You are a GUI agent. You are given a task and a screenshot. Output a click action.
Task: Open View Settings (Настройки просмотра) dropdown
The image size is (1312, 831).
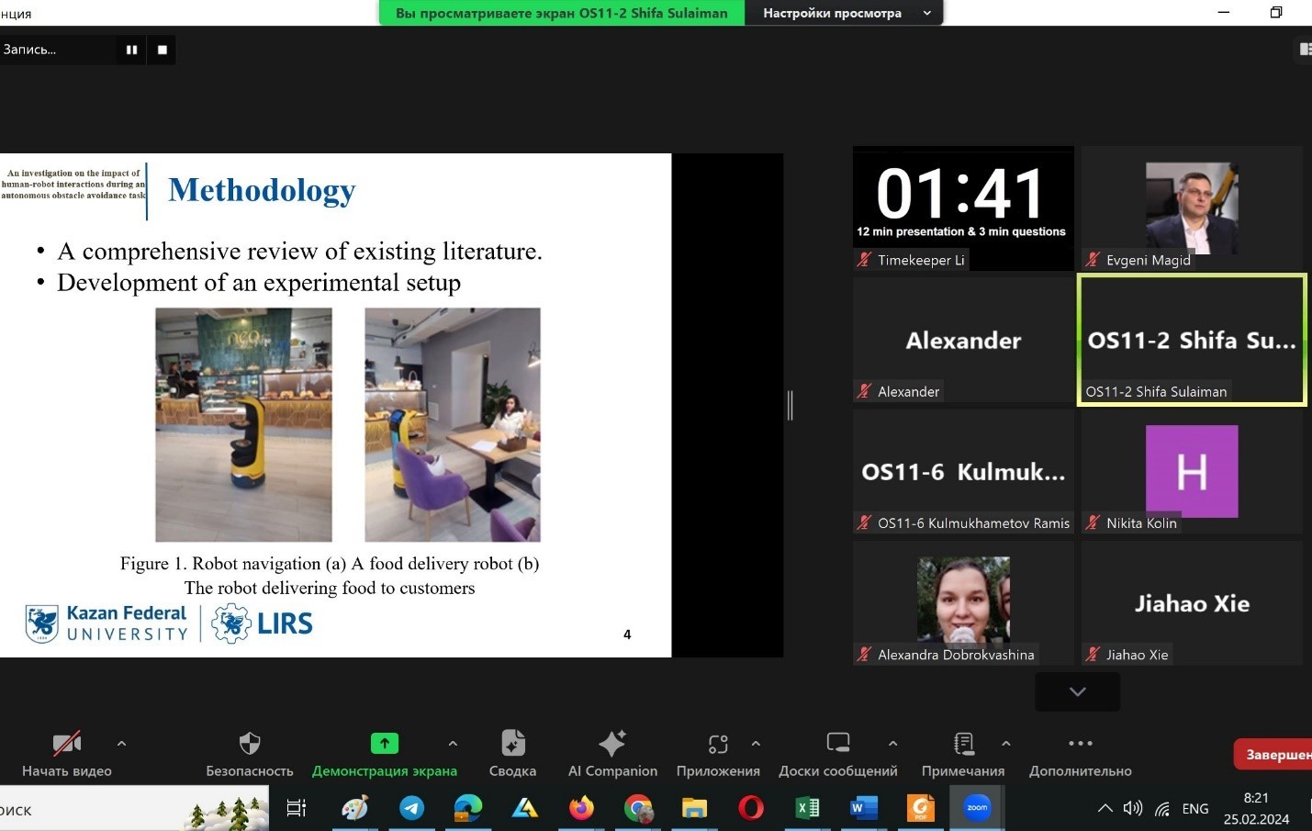[845, 13]
